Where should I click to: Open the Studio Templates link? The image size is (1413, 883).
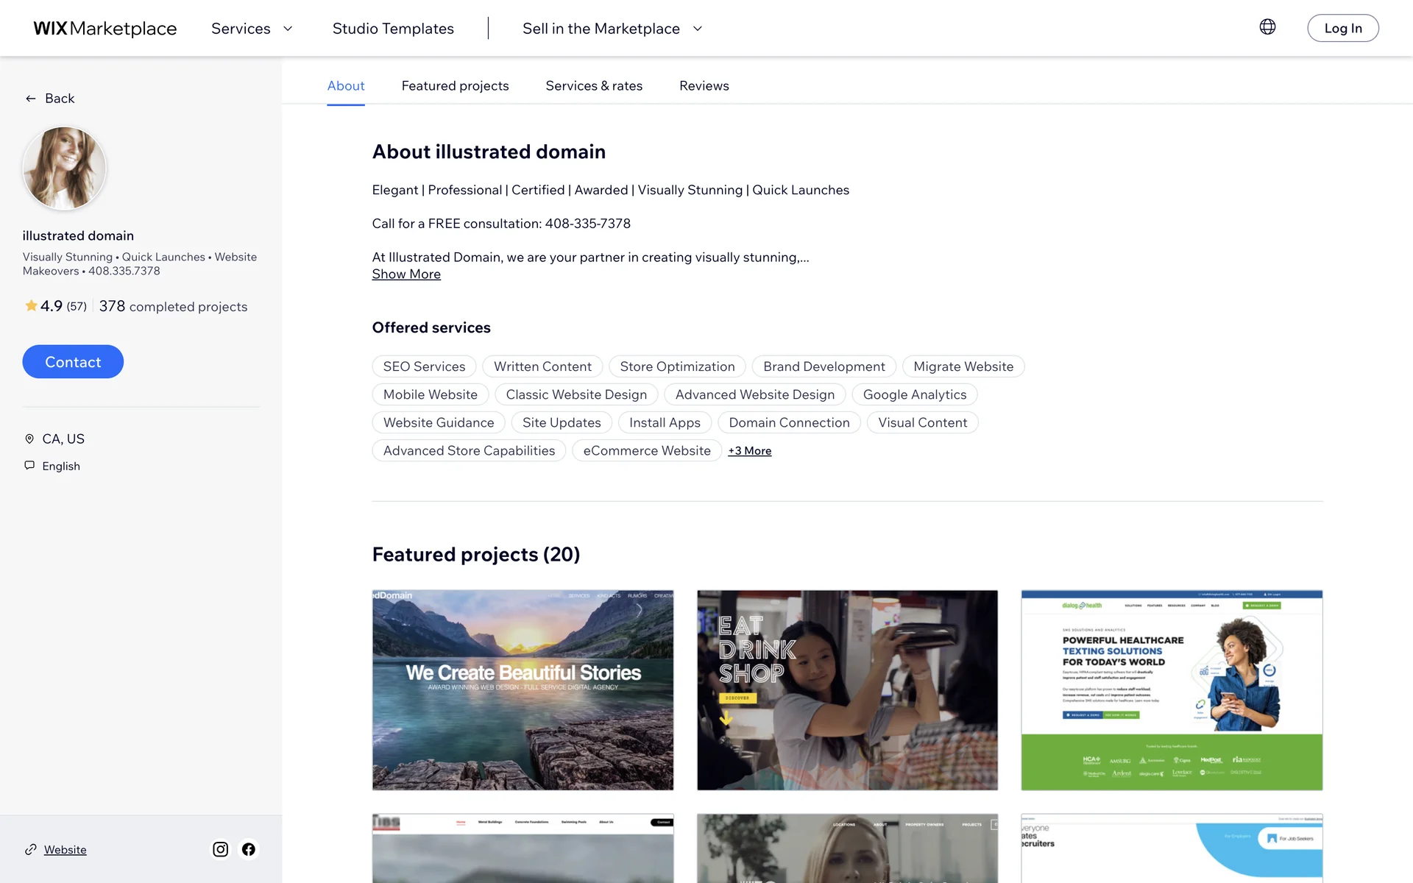click(x=393, y=29)
